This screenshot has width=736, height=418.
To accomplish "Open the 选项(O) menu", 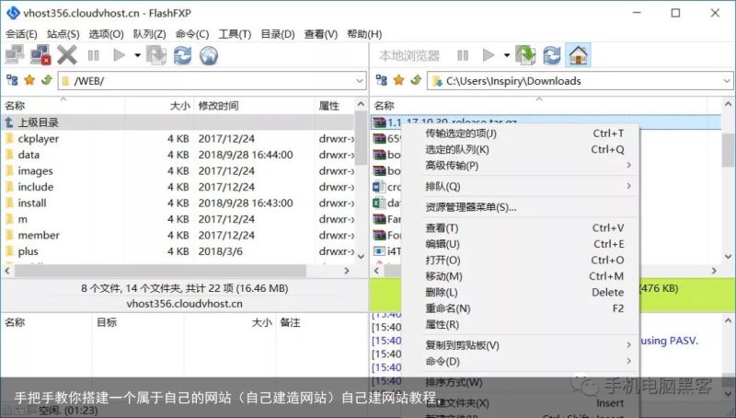I will pyautogui.click(x=107, y=34).
